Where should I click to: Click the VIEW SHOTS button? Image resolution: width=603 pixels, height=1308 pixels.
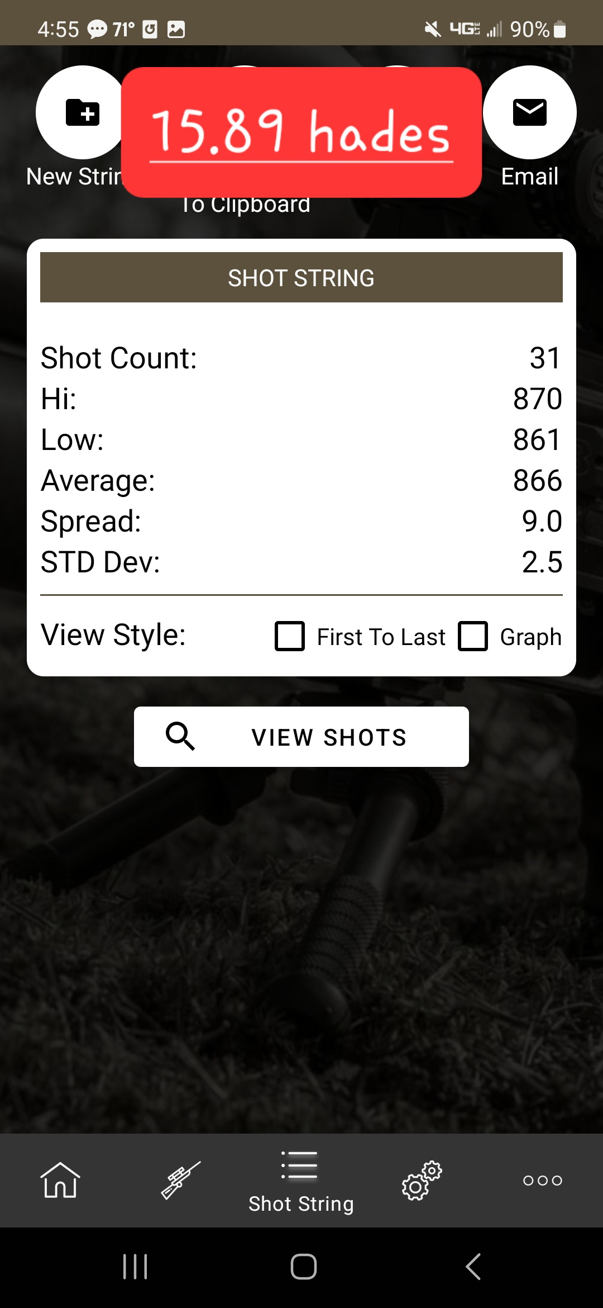click(301, 737)
